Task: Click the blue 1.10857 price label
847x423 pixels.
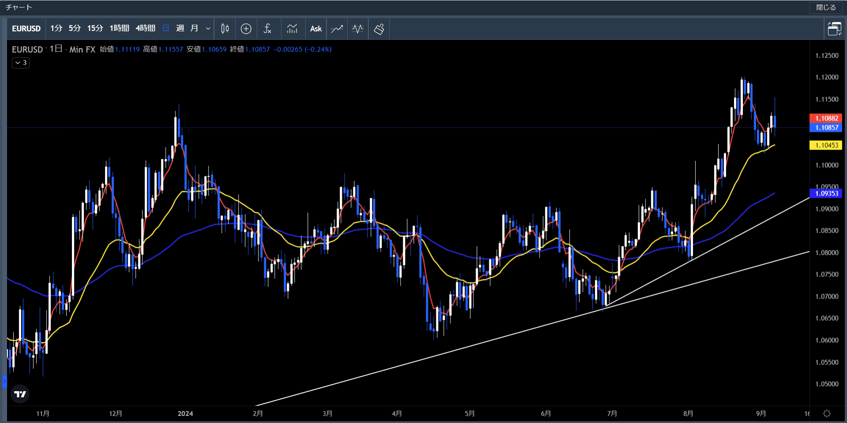Action: point(826,128)
